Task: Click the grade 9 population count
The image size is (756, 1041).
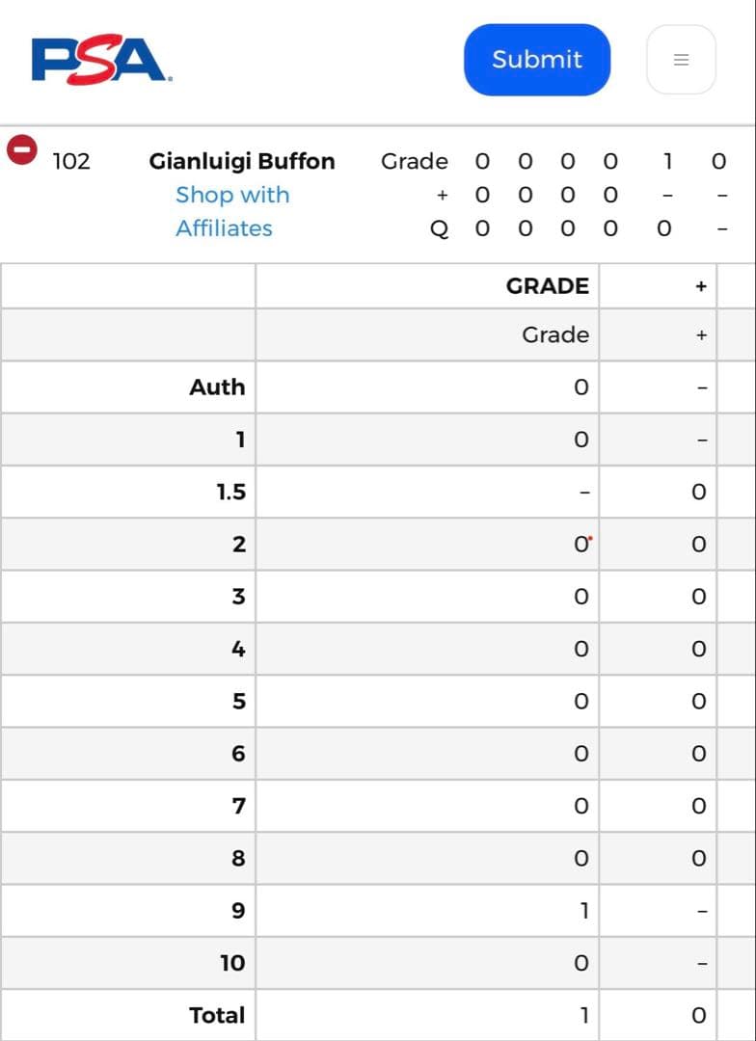Action: pyautogui.click(x=583, y=911)
